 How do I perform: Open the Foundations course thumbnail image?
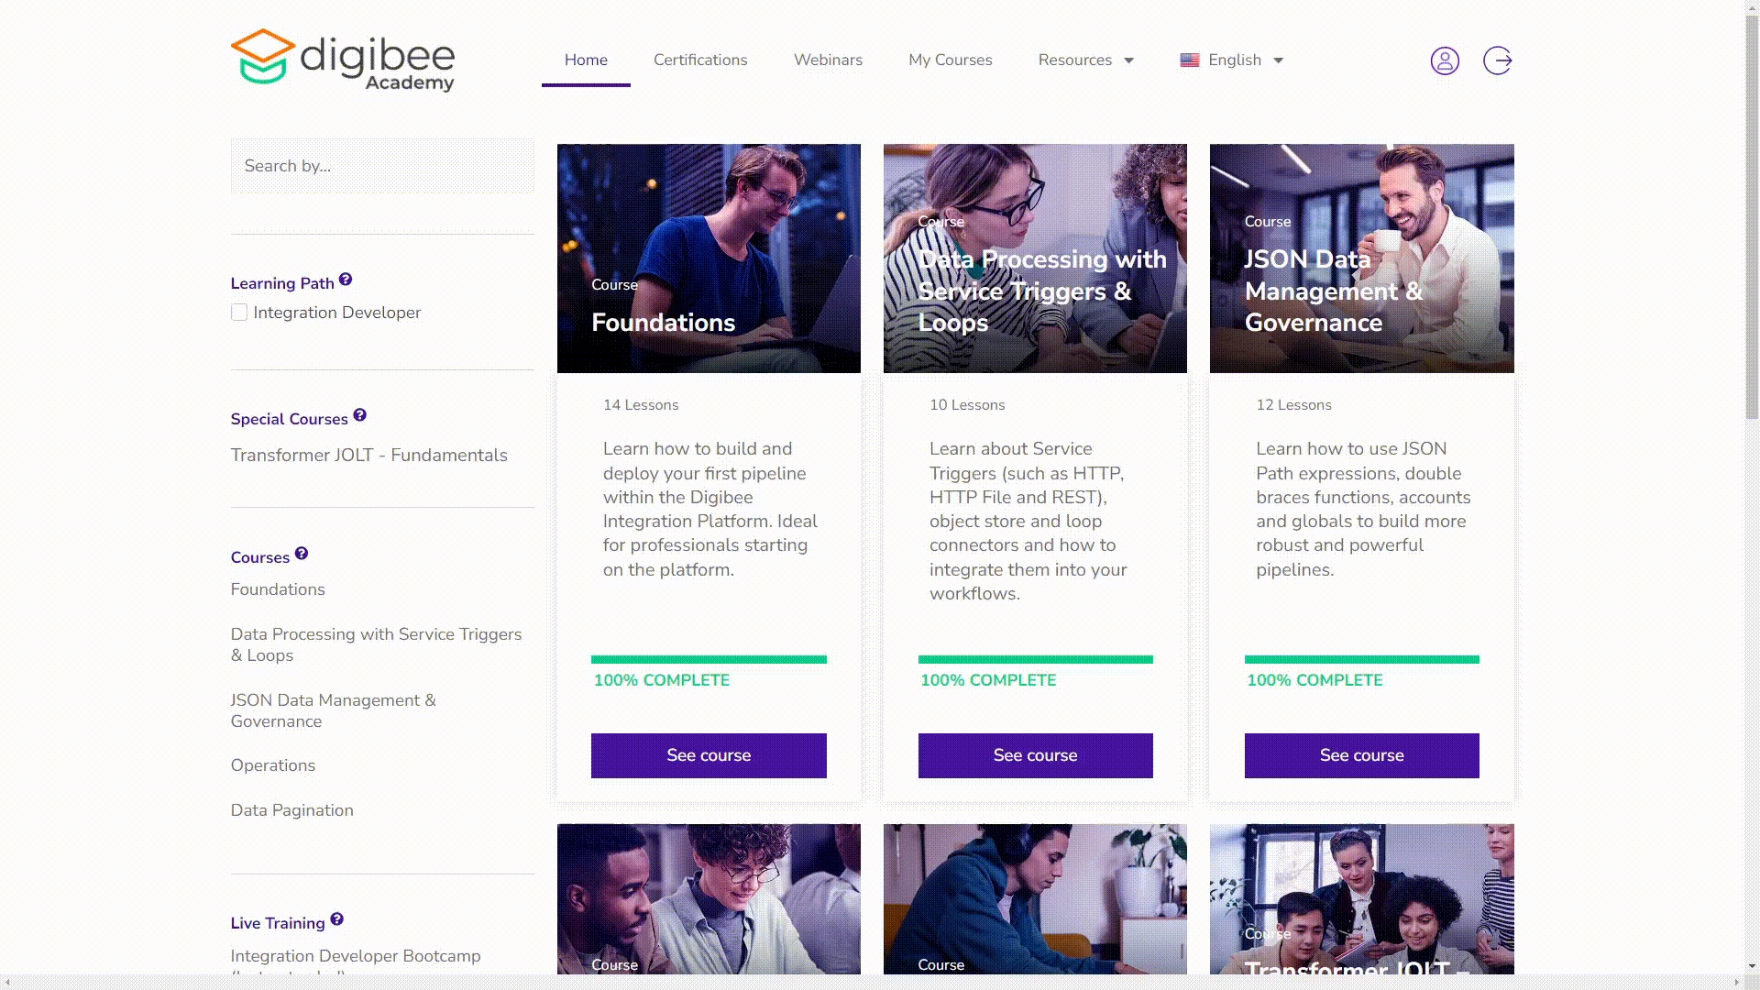[x=709, y=258]
